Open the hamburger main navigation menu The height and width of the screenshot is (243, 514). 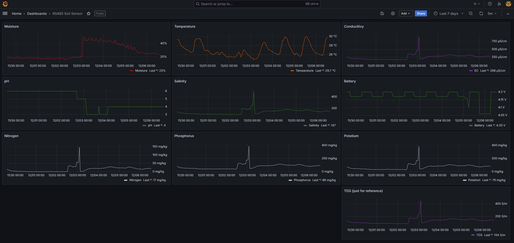(5, 13)
